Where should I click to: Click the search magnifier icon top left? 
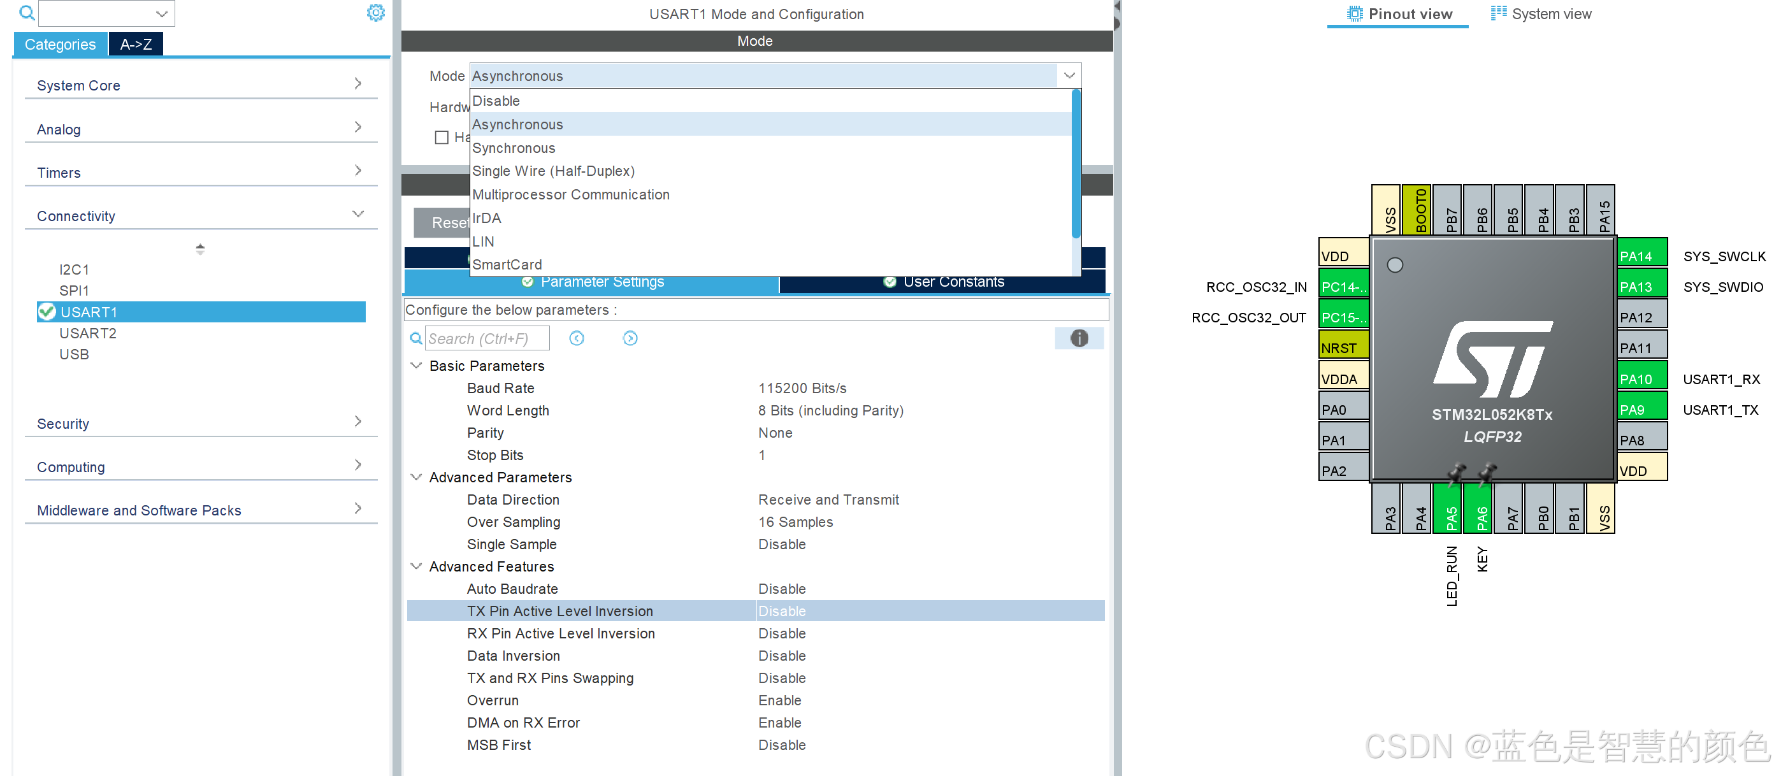tap(26, 13)
